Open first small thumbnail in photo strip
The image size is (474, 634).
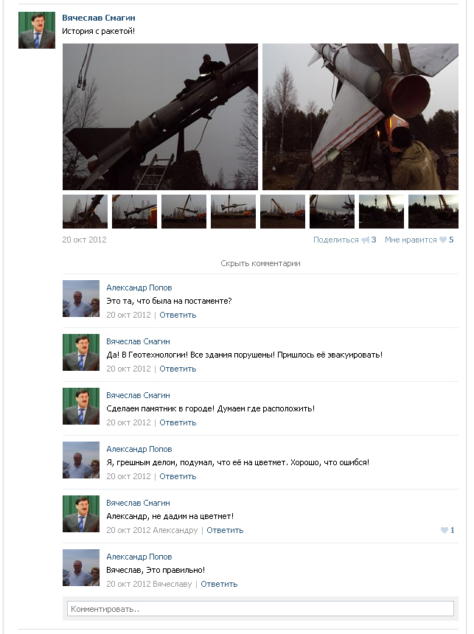click(85, 212)
